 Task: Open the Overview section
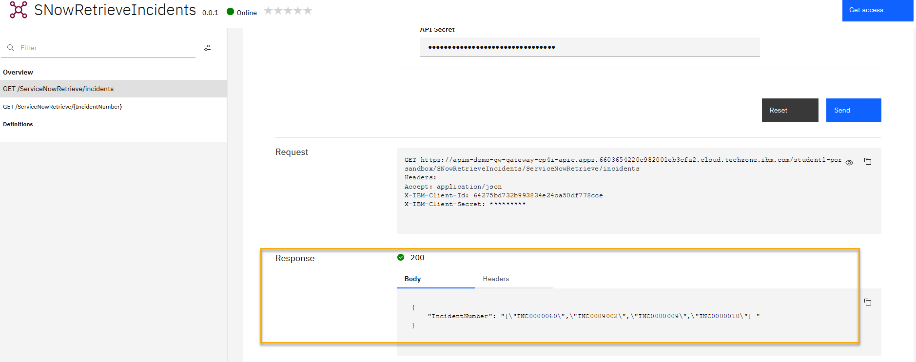point(18,72)
